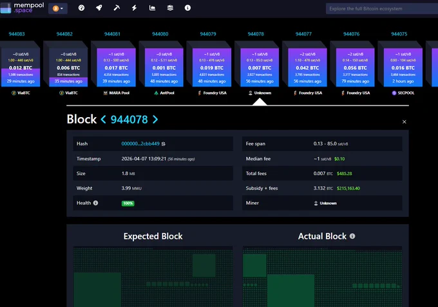Open the graphs chart icon
The height and width of the screenshot is (307, 438).
coord(152,8)
